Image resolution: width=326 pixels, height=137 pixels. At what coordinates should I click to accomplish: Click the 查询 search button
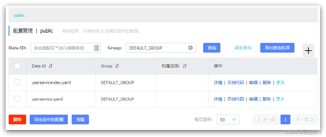click(212, 48)
